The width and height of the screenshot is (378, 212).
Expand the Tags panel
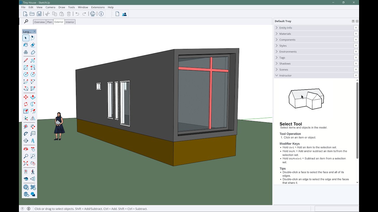[x=314, y=58]
